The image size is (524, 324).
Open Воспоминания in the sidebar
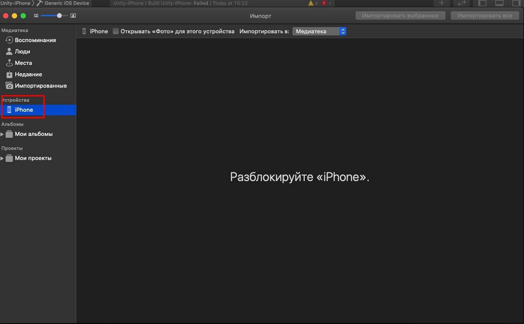(x=35, y=40)
